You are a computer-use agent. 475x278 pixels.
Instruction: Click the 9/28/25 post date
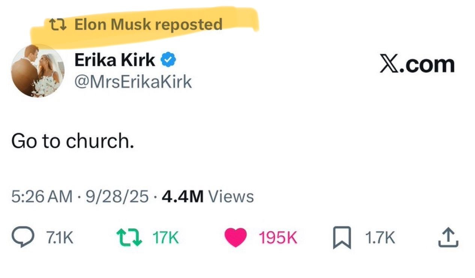pyautogui.click(x=117, y=196)
